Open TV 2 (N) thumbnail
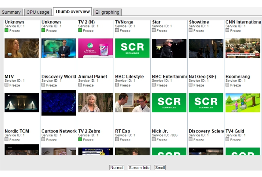Screen dimensions: 262x177 point(95,48)
